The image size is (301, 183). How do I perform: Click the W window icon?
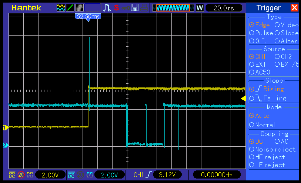coord(200,8)
